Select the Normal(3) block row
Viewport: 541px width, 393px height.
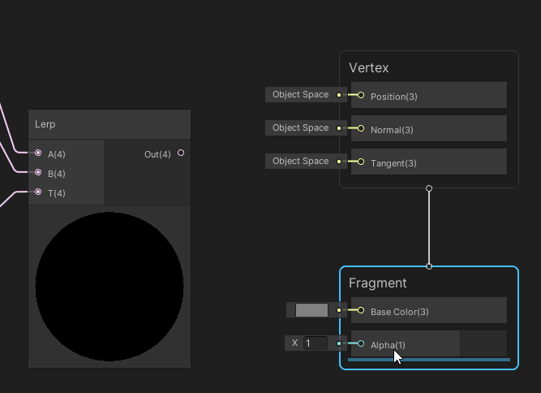[x=429, y=128]
